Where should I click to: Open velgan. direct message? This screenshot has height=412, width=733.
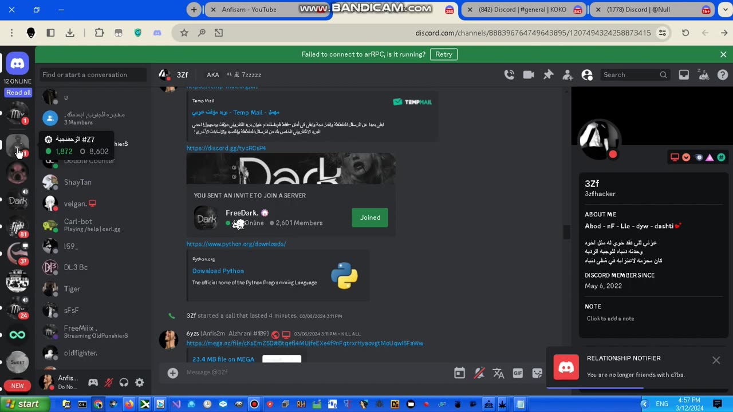point(92,204)
